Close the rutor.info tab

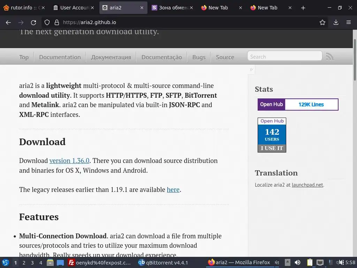click(x=43, y=8)
